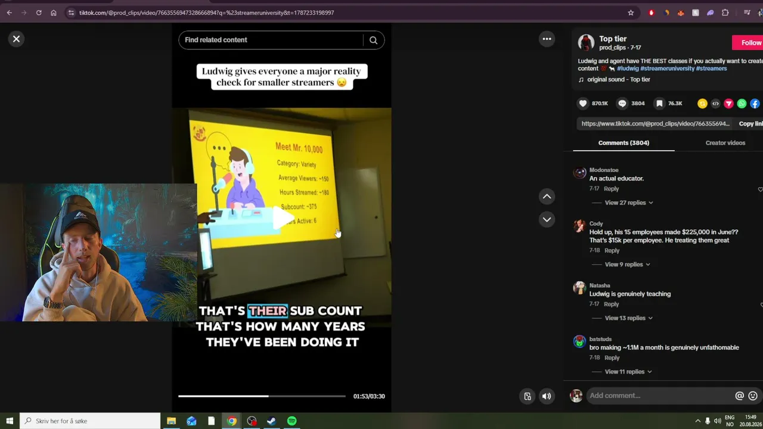Open the browser media controls icon

[x=747, y=13]
